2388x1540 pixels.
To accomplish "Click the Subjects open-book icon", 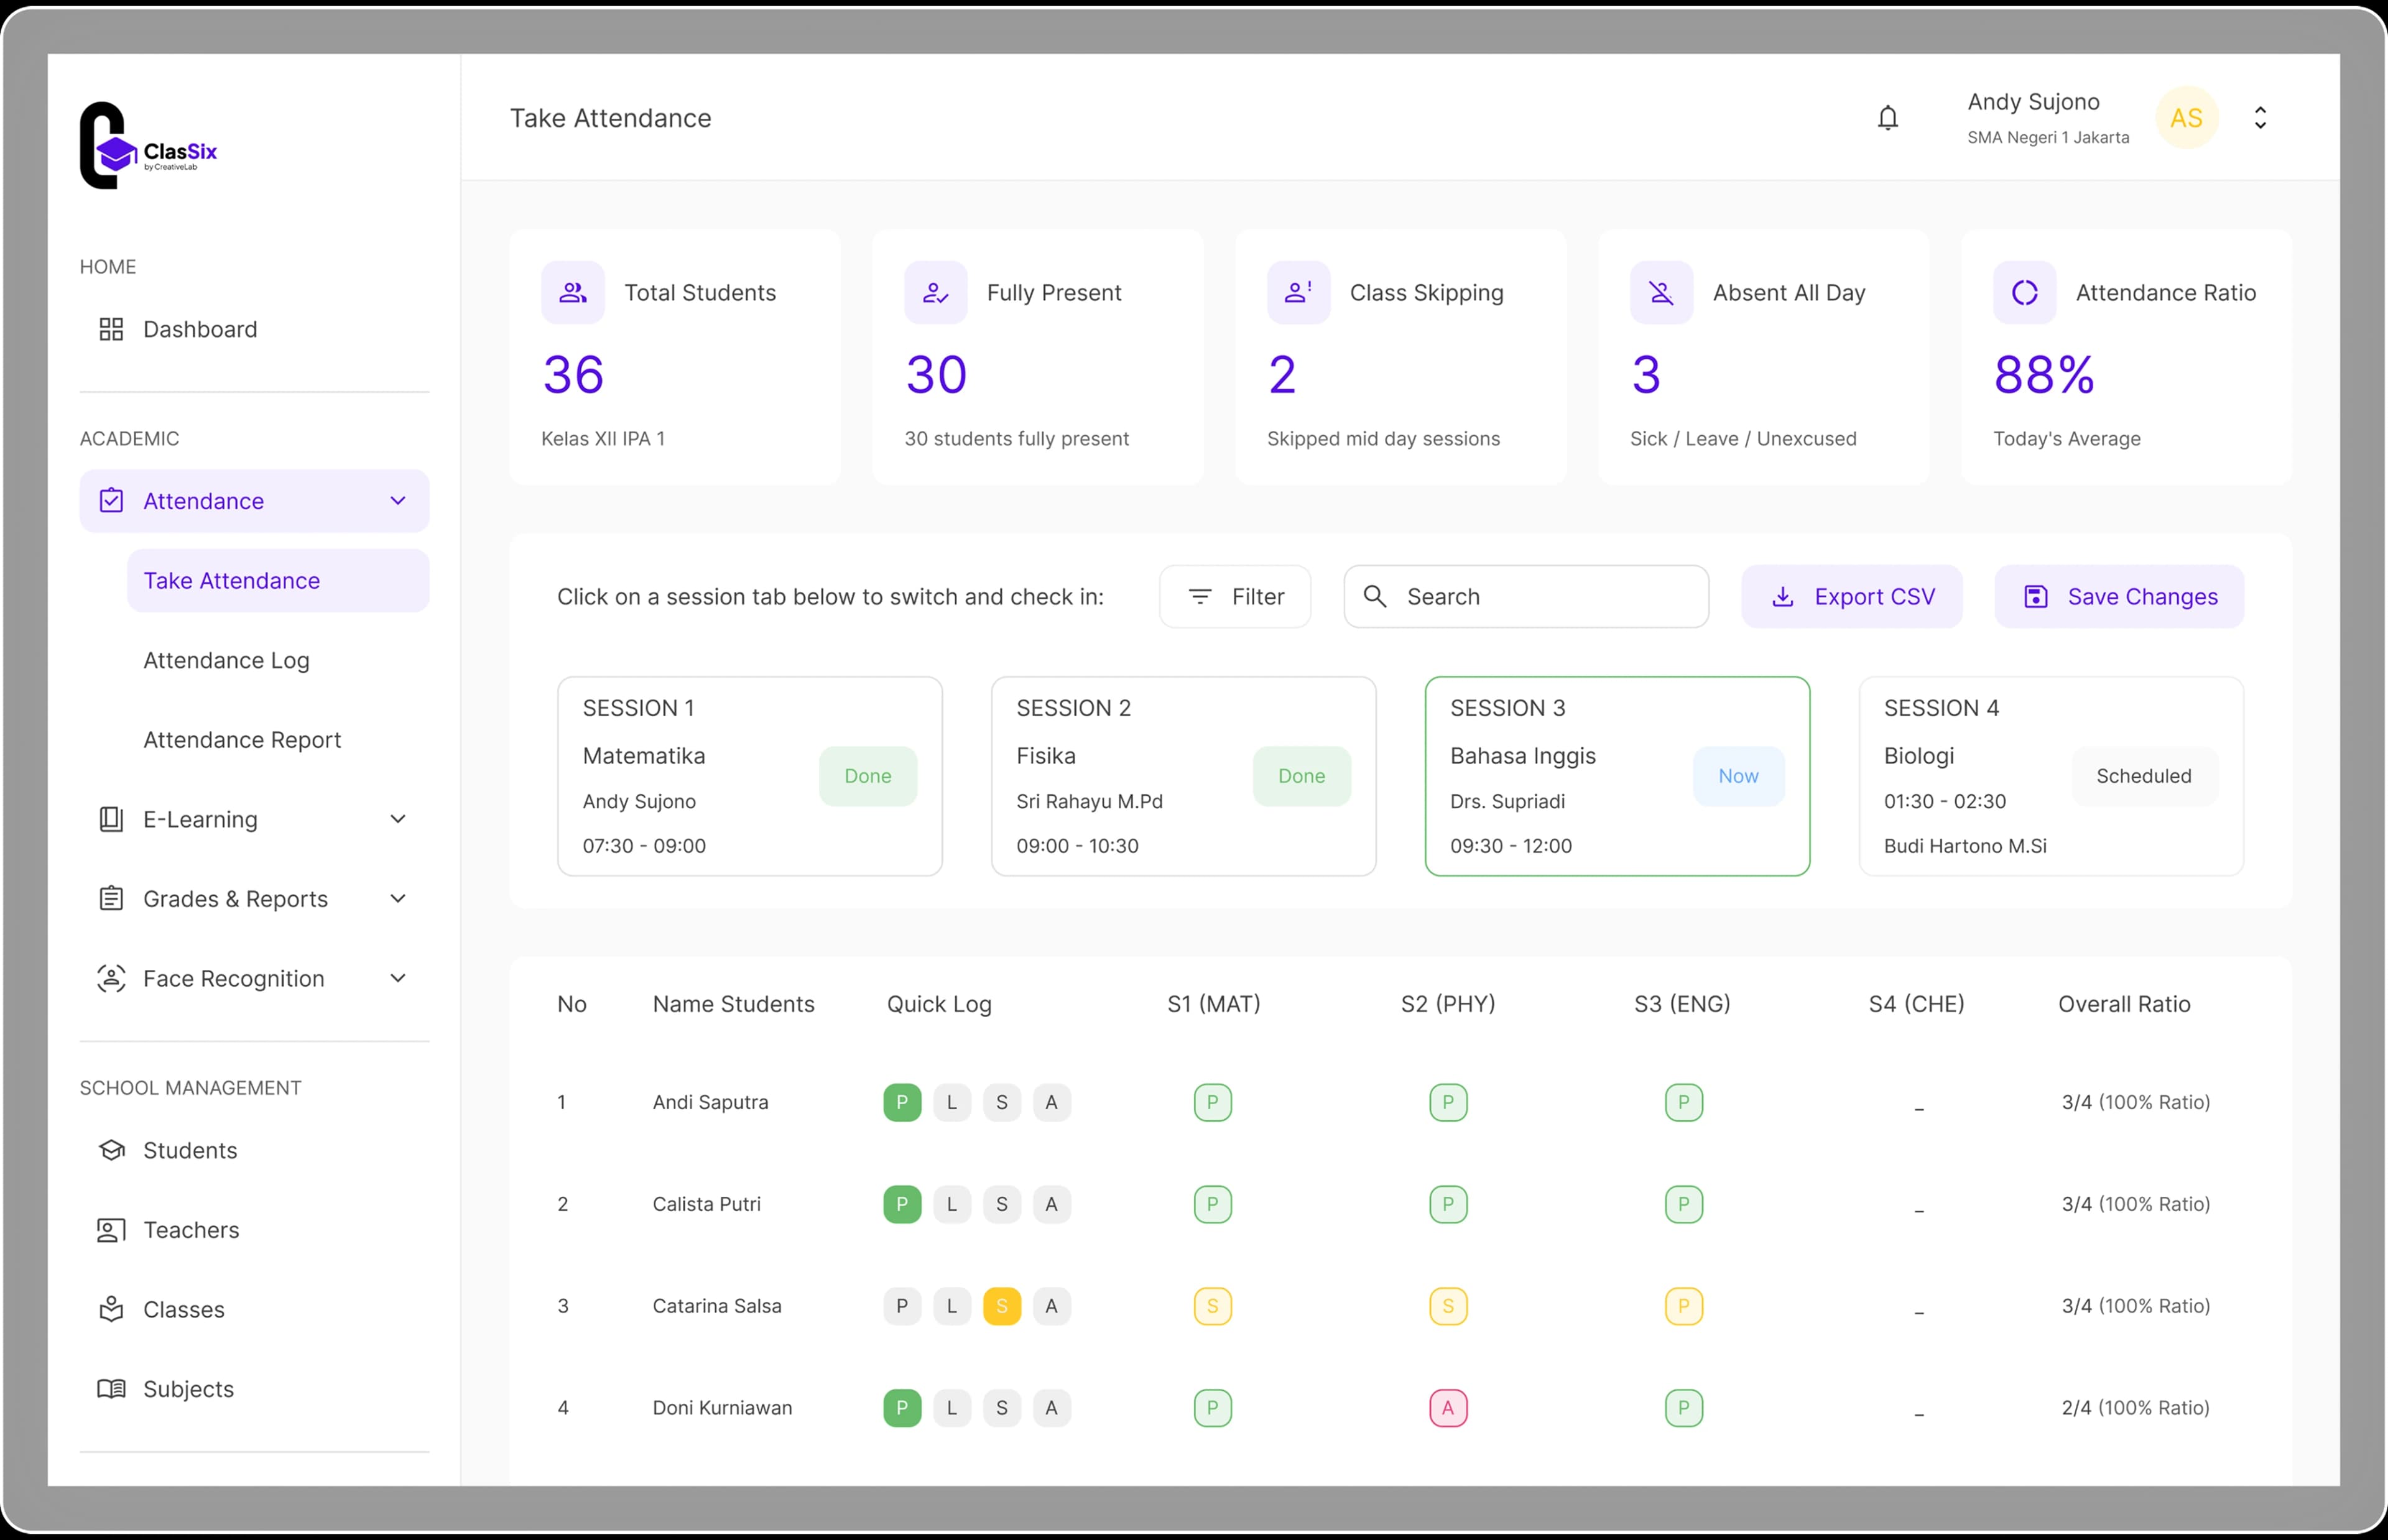I will point(111,1388).
